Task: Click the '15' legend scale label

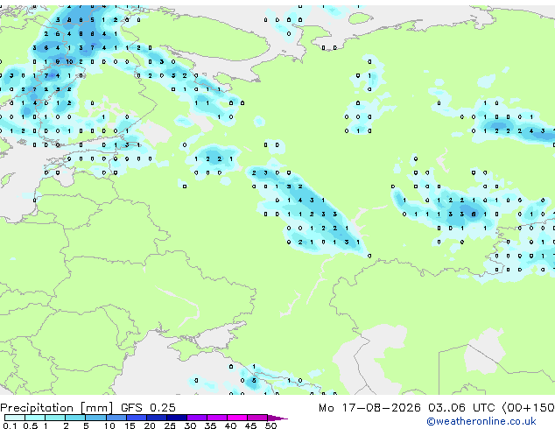Action: [130, 425]
